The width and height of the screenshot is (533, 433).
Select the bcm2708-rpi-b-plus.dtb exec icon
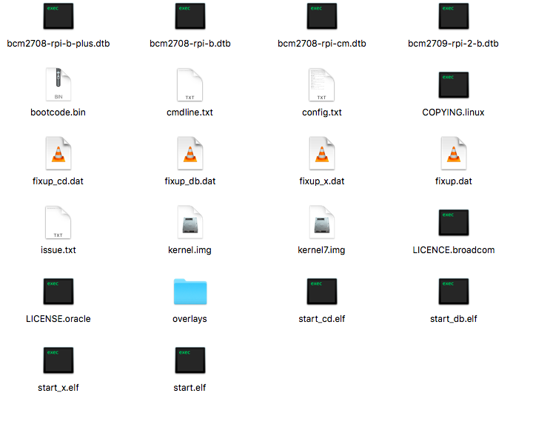pos(58,16)
